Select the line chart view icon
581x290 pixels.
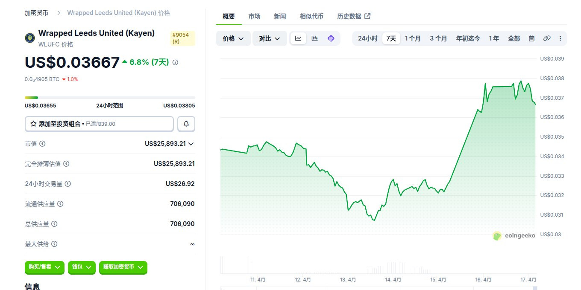click(298, 38)
